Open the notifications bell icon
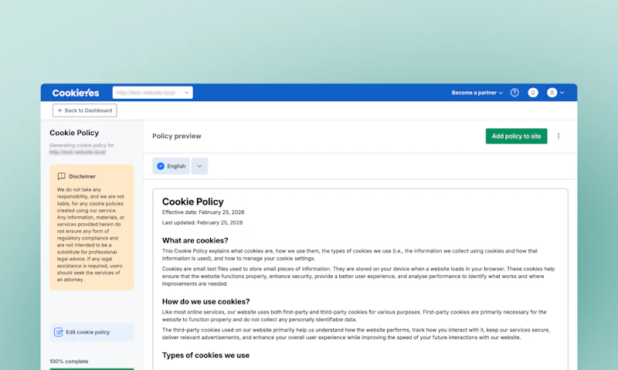The image size is (618, 370). coord(533,93)
